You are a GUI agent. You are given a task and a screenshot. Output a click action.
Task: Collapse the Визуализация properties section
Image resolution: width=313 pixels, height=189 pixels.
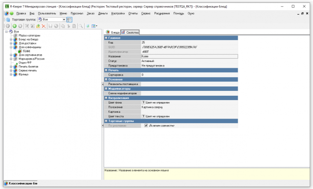[x=106, y=98]
